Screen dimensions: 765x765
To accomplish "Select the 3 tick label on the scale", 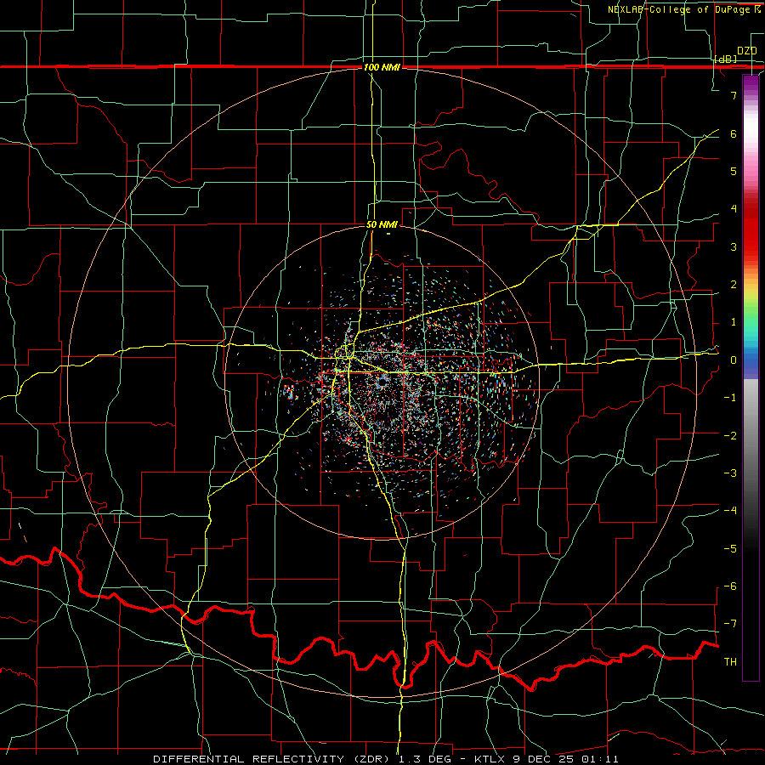I will point(734,246).
